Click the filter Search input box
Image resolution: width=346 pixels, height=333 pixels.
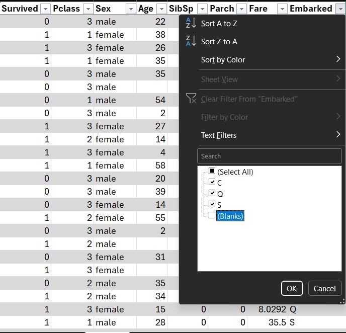pos(269,156)
